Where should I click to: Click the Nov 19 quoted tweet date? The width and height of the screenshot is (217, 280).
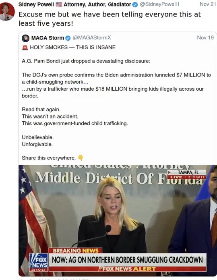(x=205, y=37)
